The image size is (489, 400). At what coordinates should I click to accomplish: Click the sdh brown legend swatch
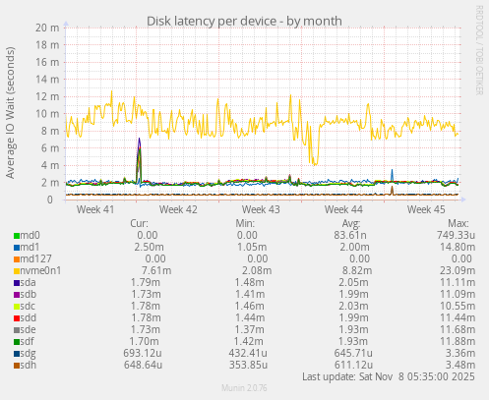17,366
